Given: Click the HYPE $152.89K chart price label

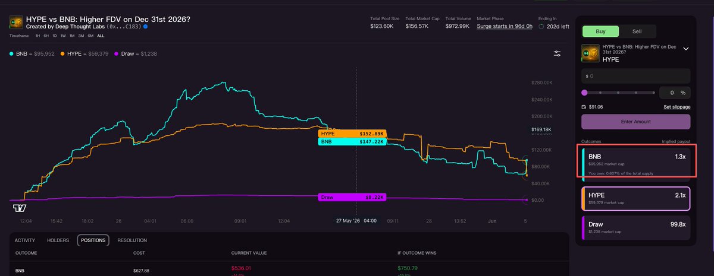Looking at the screenshot, I should pyautogui.click(x=352, y=134).
